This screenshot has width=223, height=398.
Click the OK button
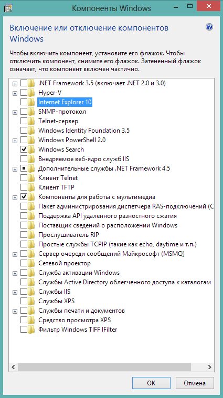(151, 383)
